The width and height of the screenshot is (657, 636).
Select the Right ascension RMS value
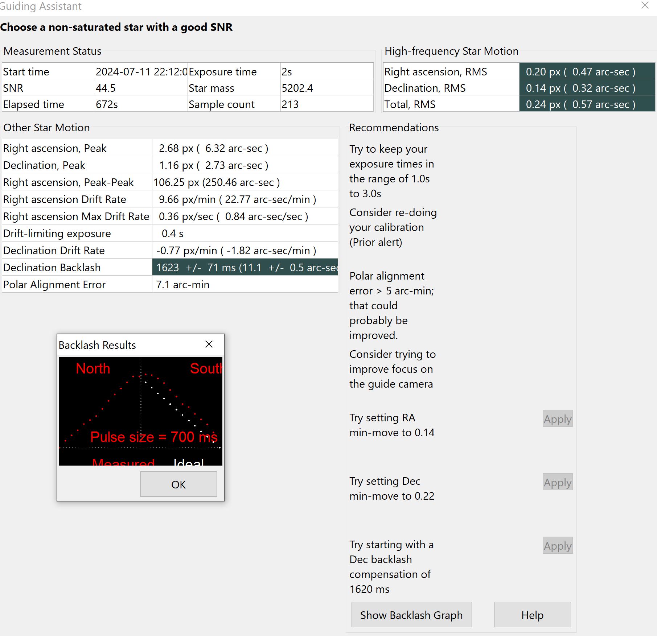[587, 71]
